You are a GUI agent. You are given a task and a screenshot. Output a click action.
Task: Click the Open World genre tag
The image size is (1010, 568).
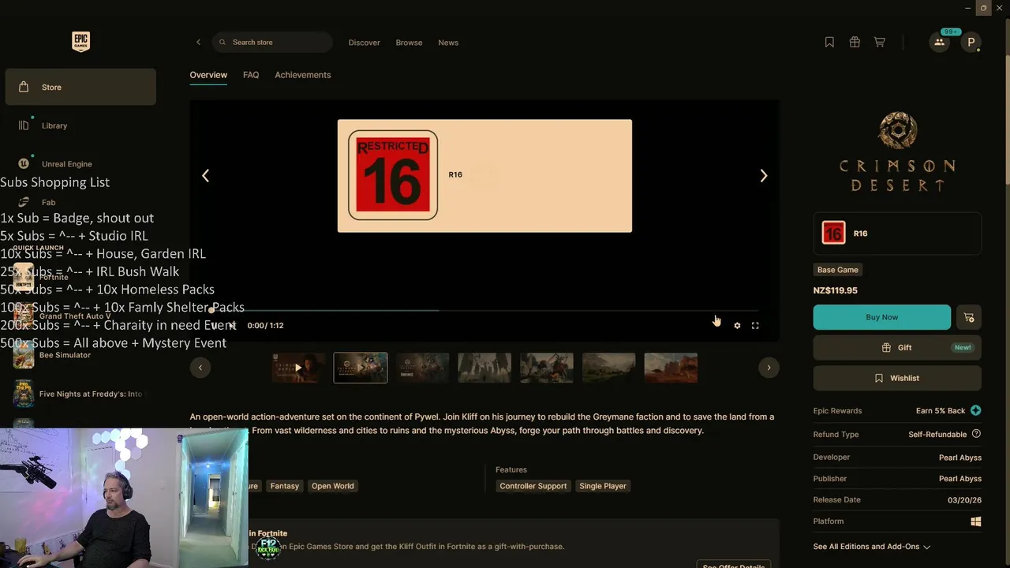tap(332, 486)
